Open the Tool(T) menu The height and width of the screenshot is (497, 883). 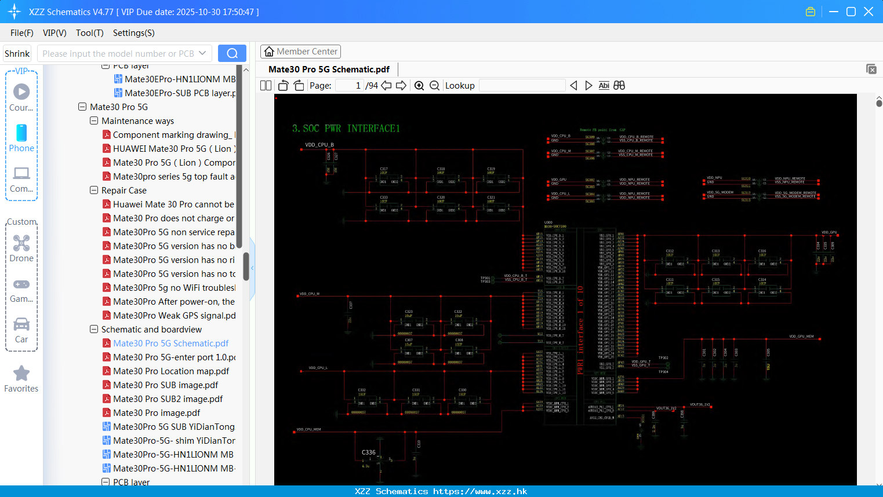click(90, 33)
